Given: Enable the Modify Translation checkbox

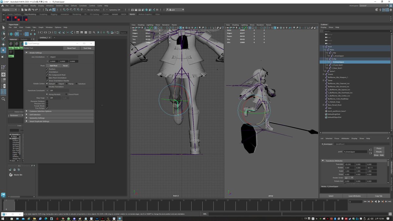Looking at the screenshot, I should tap(47, 87).
